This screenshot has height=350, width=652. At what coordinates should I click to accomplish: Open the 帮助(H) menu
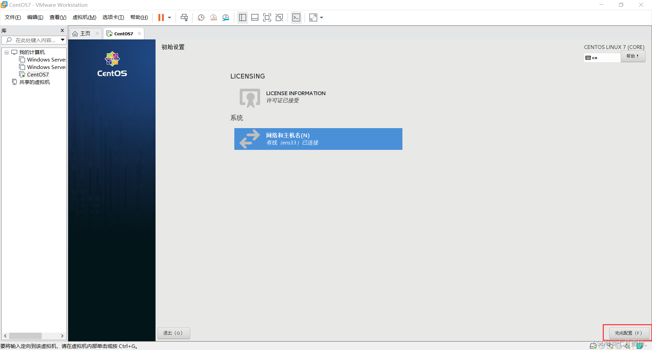tap(139, 17)
